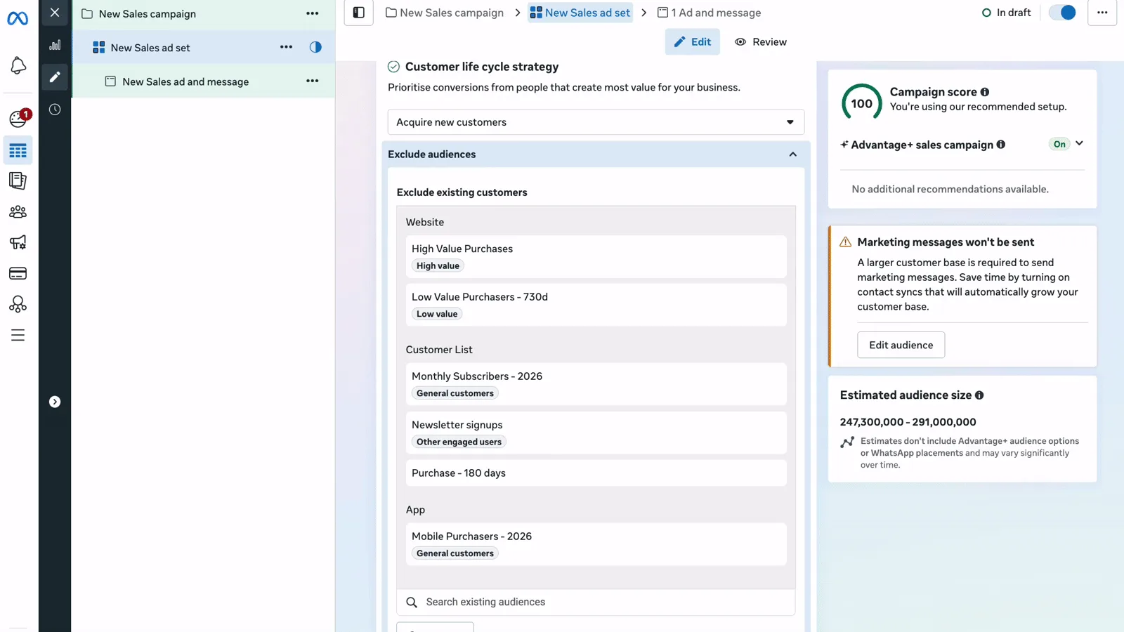
Task: Open campaigns table grid icon
Action: (18, 150)
